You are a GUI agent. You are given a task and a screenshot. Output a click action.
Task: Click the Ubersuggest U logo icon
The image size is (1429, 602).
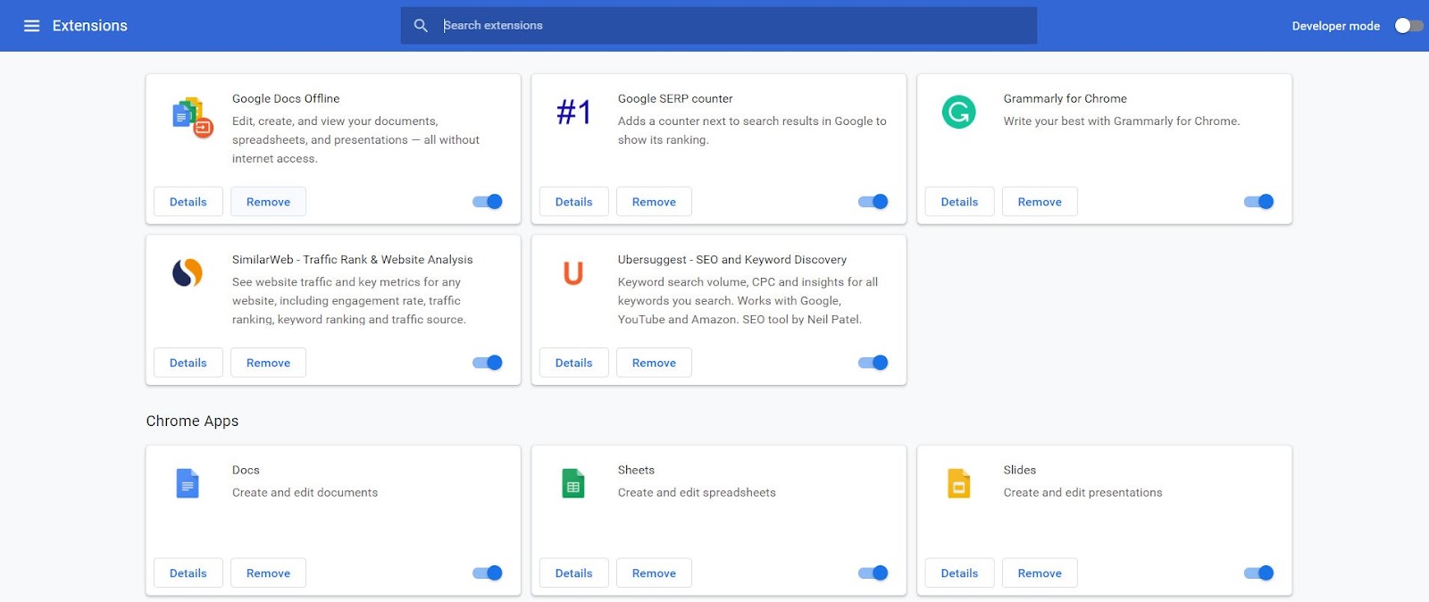[x=573, y=272]
